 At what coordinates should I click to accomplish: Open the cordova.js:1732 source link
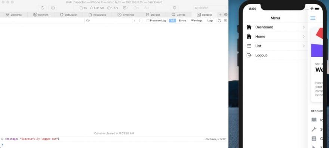tap(215, 139)
